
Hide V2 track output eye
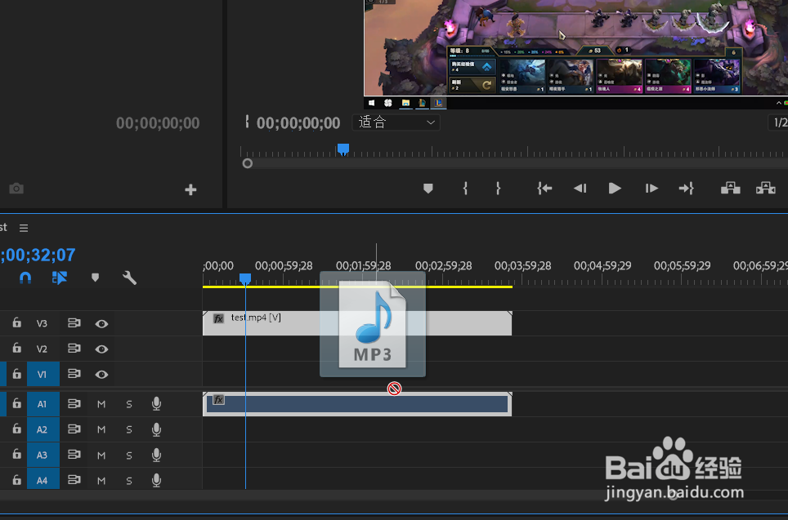point(101,349)
